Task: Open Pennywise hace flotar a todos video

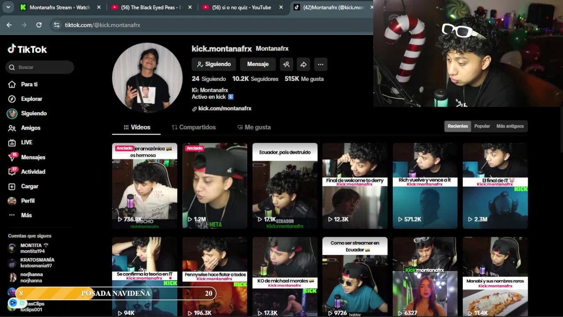Action: (x=215, y=277)
